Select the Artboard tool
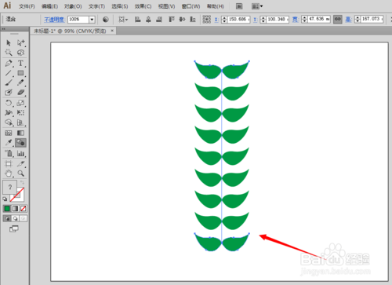Image resolution: width=392 pixels, height=285 pixels. click(x=9, y=164)
